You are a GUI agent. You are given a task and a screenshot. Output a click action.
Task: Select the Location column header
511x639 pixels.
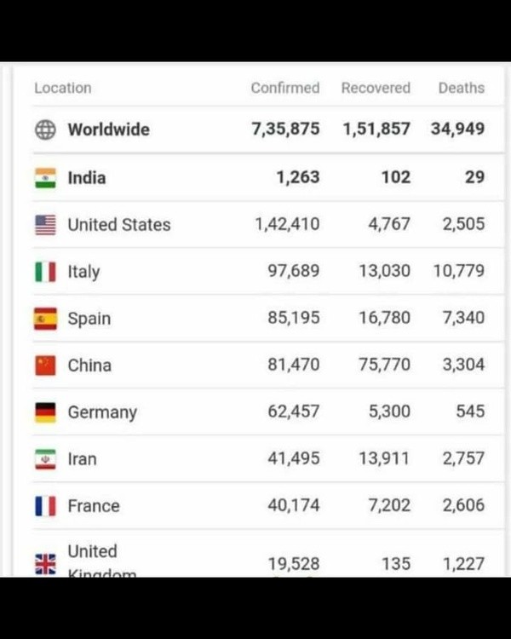[x=63, y=88]
